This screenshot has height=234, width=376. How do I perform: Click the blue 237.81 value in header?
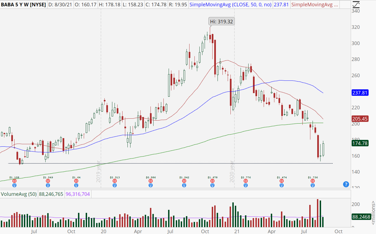281,5
